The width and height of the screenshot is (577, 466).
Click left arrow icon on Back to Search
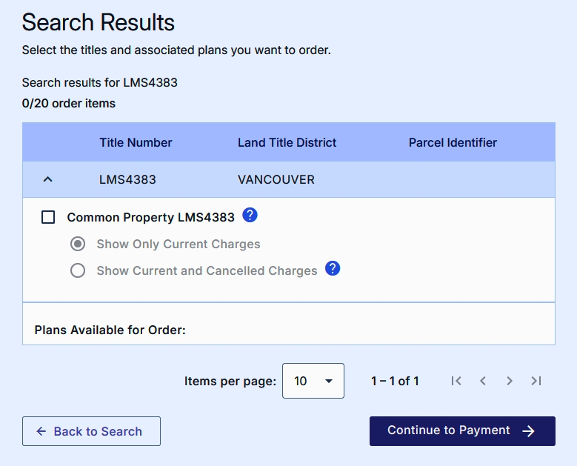(x=41, y=431)
